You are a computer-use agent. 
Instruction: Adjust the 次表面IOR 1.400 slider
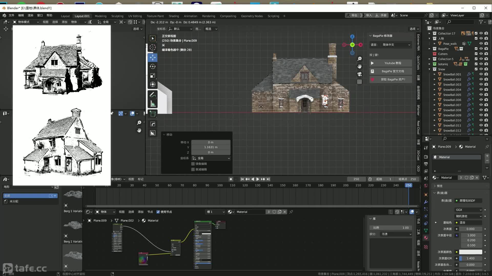tap(470, 258)
